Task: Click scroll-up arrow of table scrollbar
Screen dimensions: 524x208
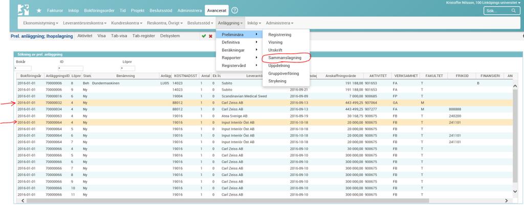Action: click(x=515, y=86)
